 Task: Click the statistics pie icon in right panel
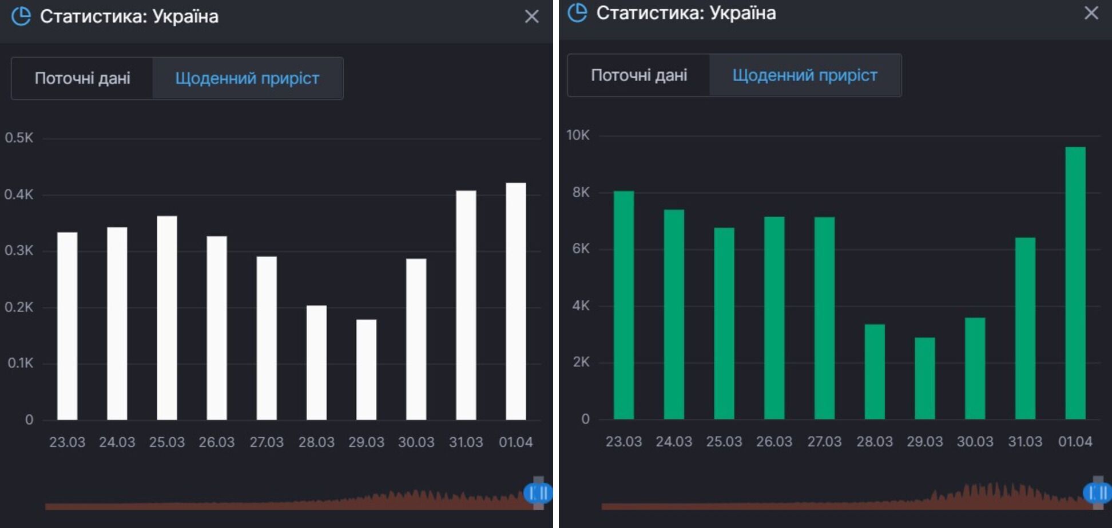click(577, 13)
